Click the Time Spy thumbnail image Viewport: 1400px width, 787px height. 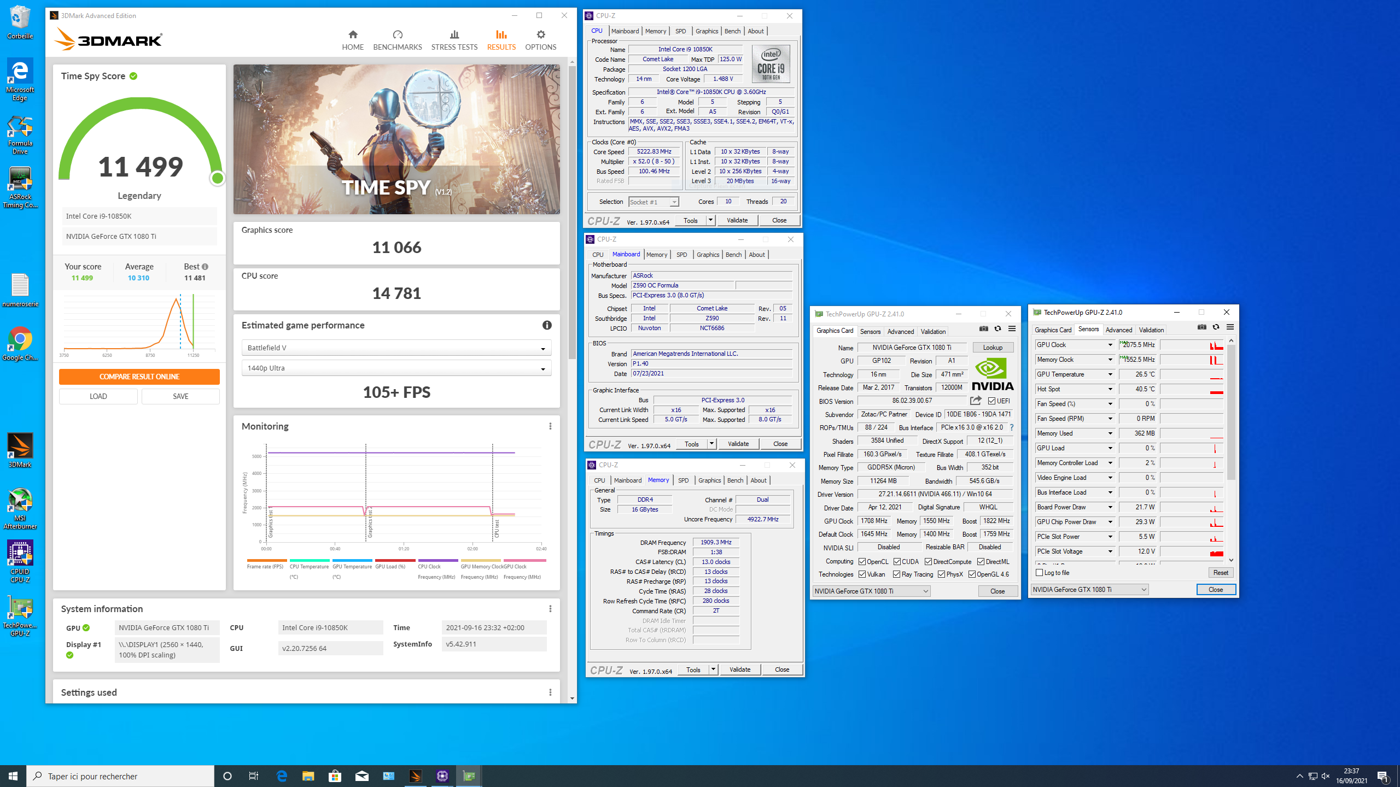click(396, 139)
